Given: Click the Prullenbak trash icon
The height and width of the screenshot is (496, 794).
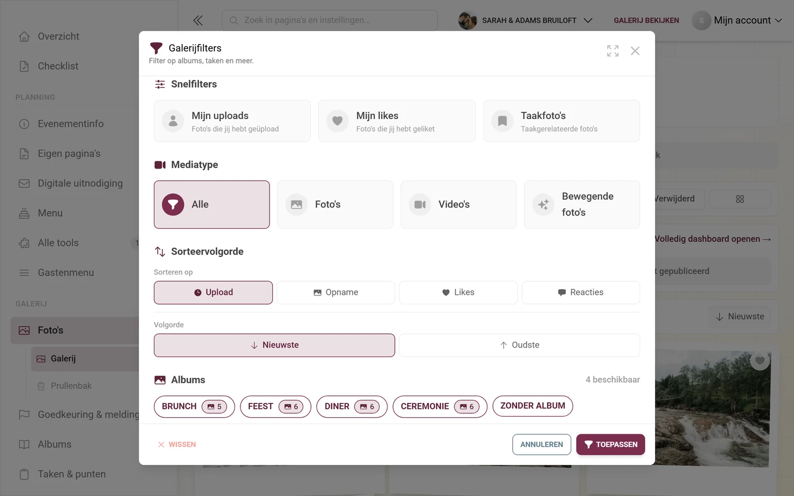Looking at the screenshot, I should [41, 386].
